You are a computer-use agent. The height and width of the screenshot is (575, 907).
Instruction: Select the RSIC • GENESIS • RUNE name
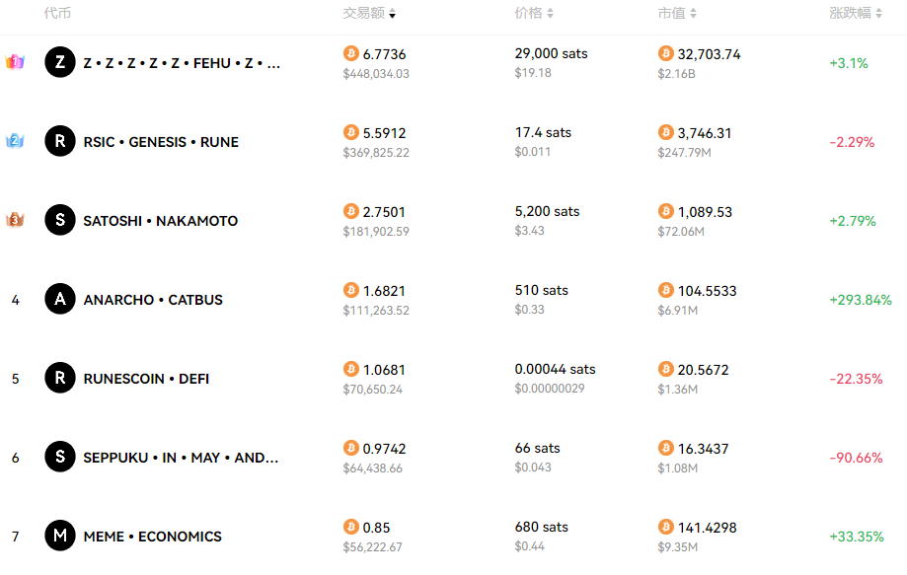tap(161, 142)
